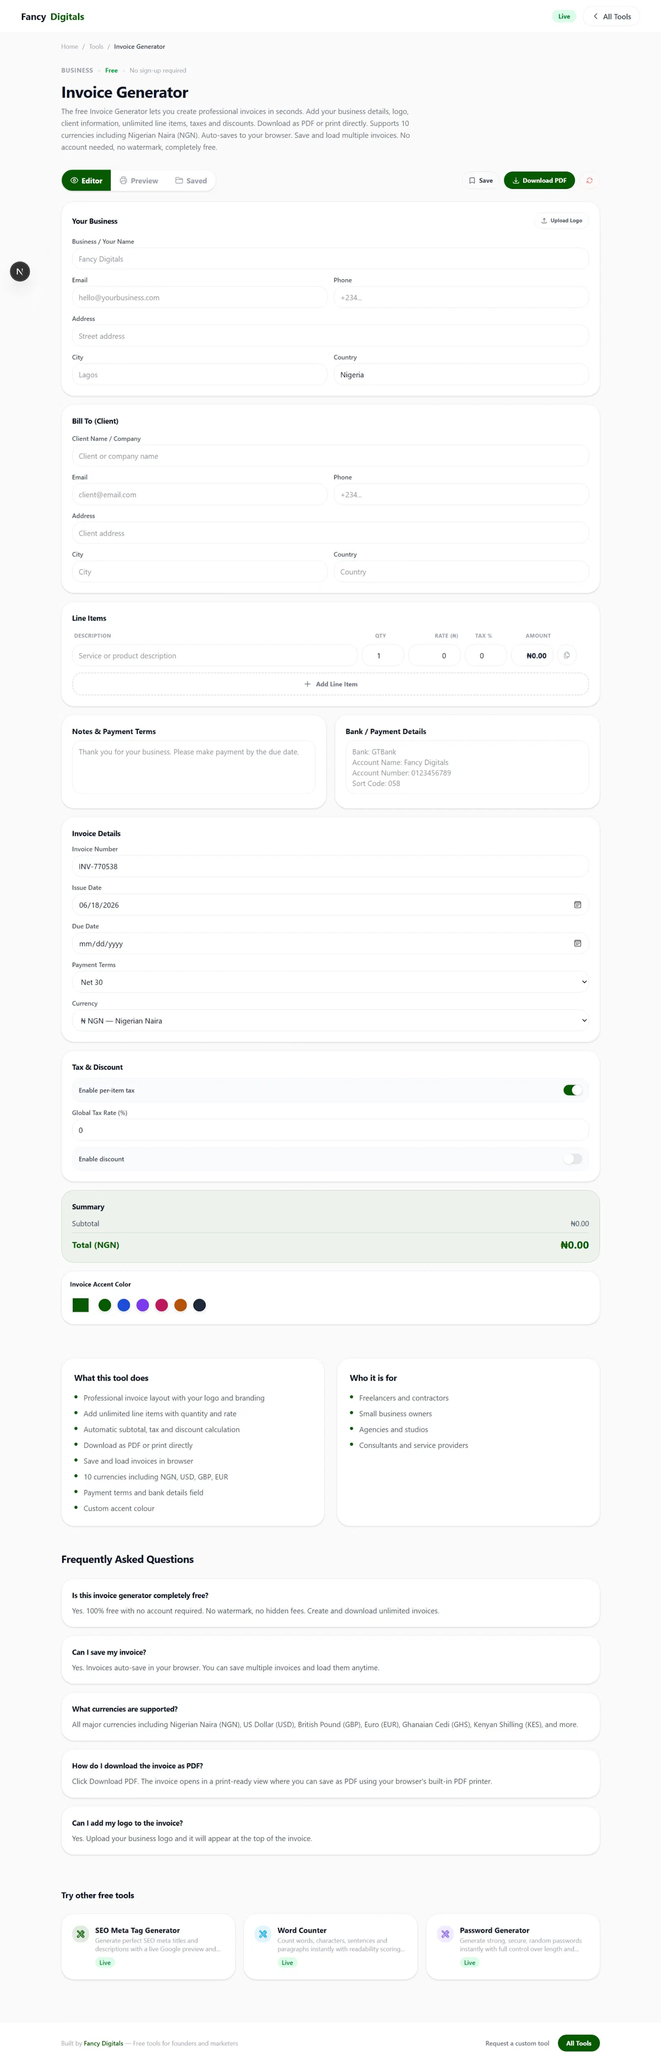Add a new line item
The height and width of the screenshot is (2064, 661).
pyautogui.click(x=330, y=684)
